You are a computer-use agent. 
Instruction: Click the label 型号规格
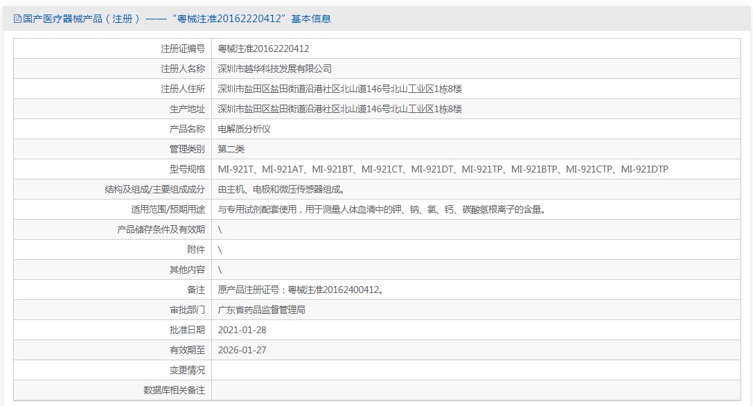click(187, 169)
